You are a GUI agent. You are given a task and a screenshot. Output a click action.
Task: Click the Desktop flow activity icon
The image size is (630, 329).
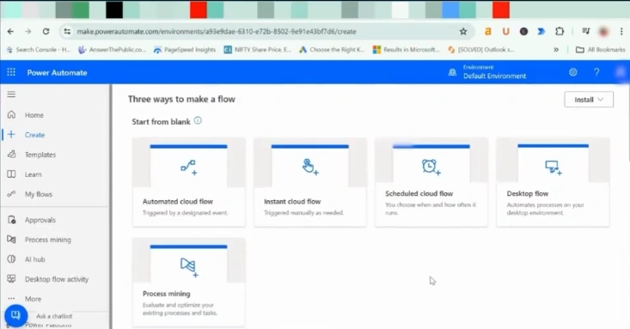(12, 279)
